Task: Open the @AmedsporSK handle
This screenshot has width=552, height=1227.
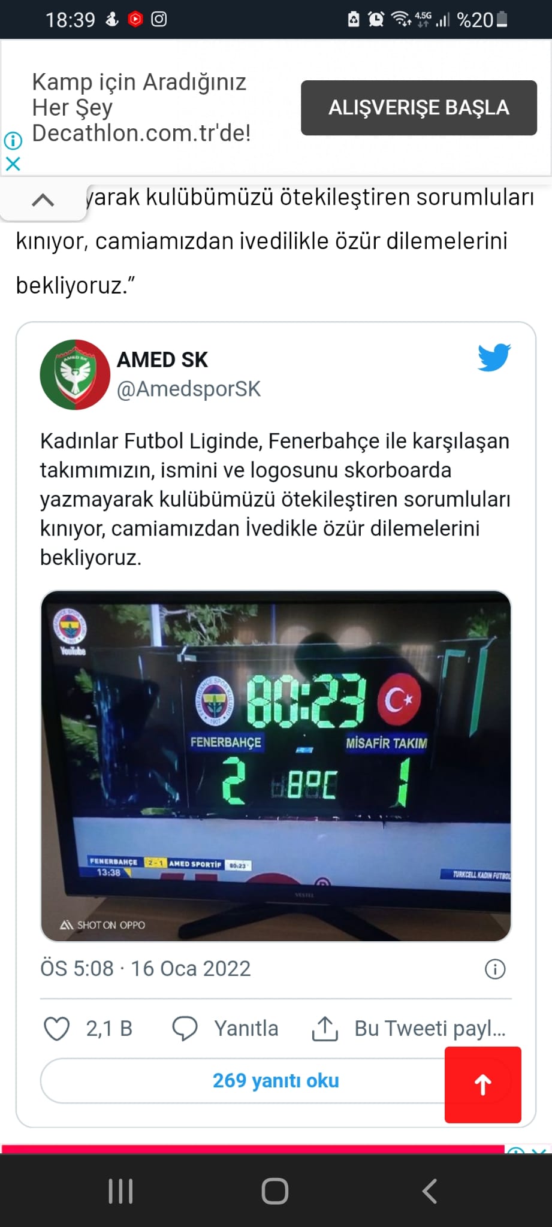Action: pyautogui.click(x=189, y=389)
